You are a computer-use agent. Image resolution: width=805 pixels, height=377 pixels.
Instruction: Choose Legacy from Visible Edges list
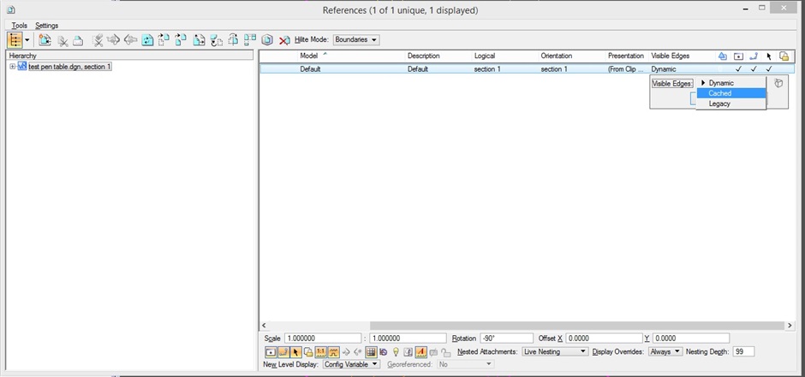[731, 103]
